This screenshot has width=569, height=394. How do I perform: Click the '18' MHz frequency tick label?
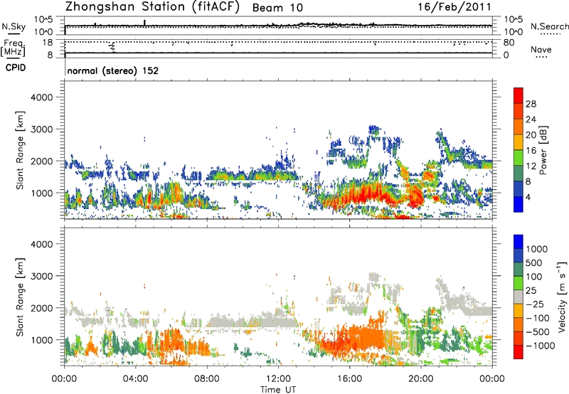(47, 43)
